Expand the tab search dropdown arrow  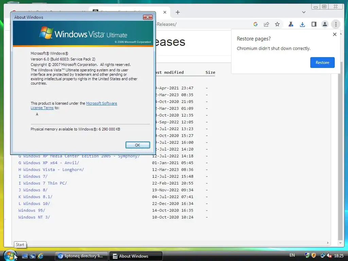(303, 12)
